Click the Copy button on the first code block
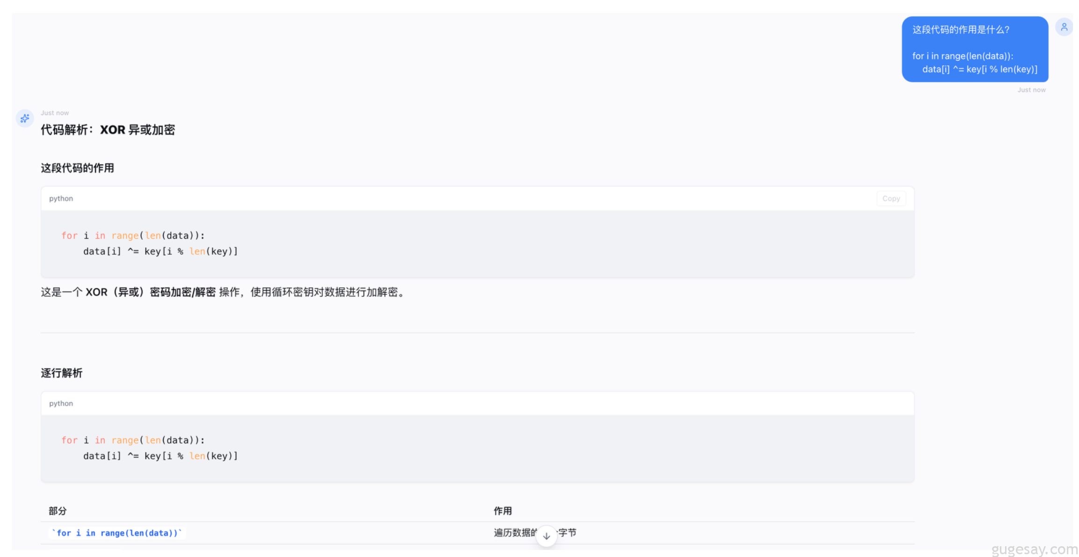1079x557 pixels. pos(890,198)
